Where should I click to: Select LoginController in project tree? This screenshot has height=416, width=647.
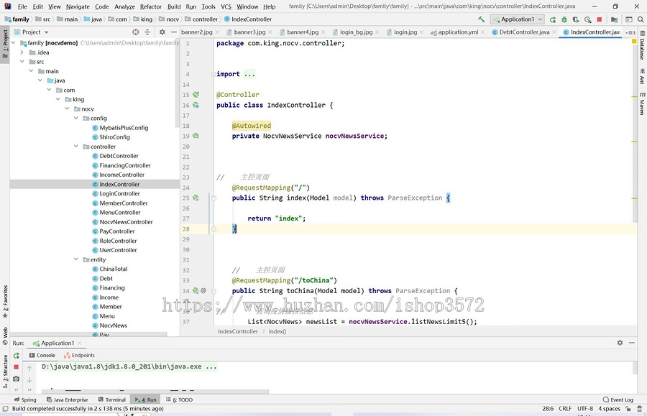(x=119, y=193)
